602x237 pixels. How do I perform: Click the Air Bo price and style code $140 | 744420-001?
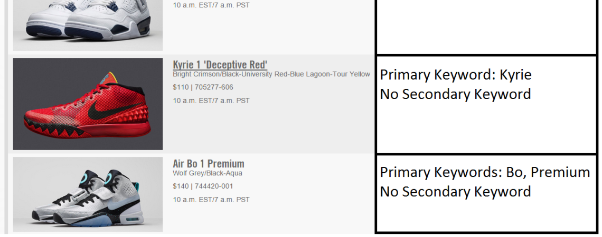point(203,186)
